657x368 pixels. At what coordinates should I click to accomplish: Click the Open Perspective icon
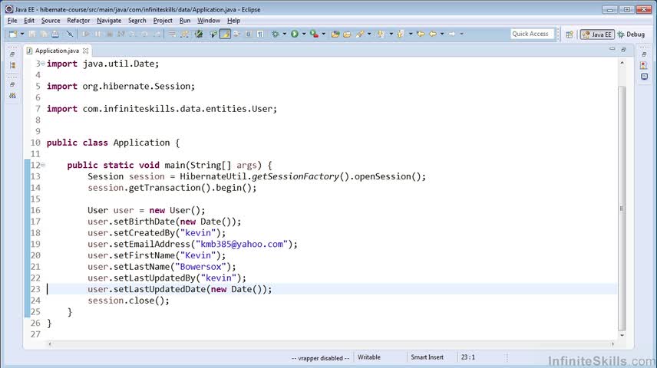coord(570,34)
